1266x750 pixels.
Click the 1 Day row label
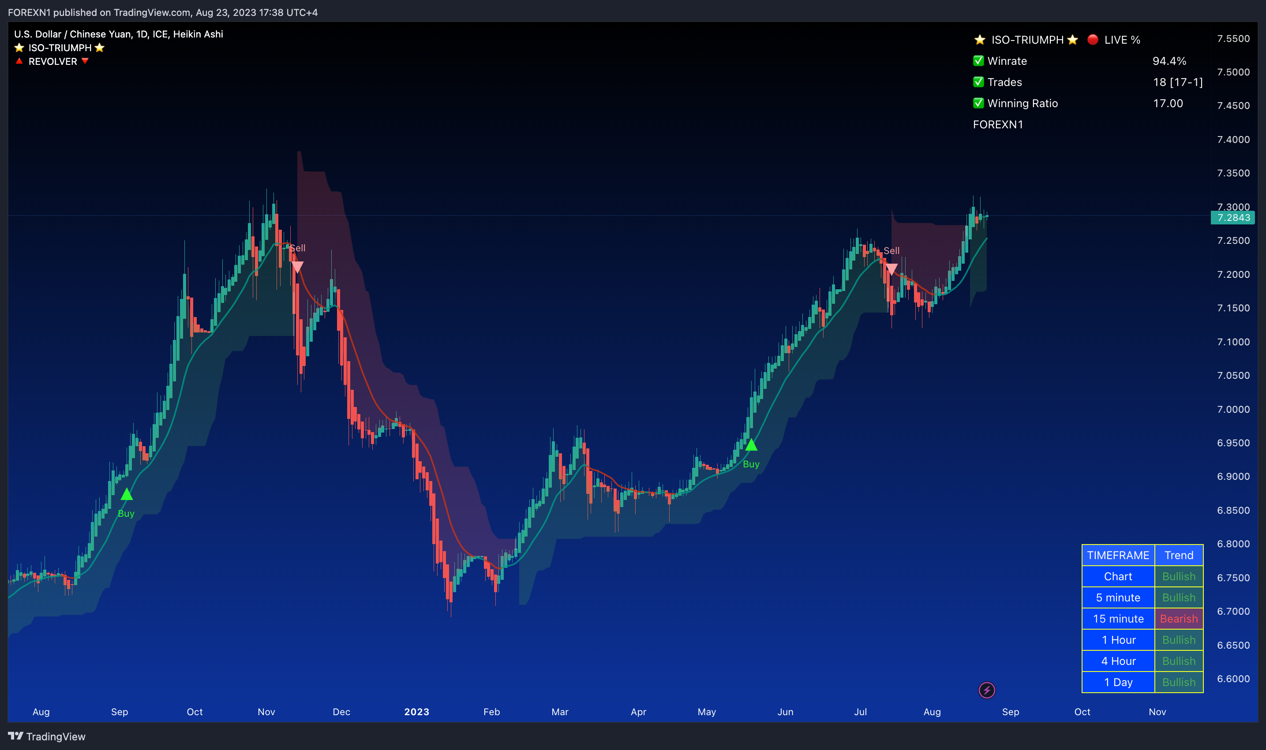pyautogui.click(x=1118, y=682)
